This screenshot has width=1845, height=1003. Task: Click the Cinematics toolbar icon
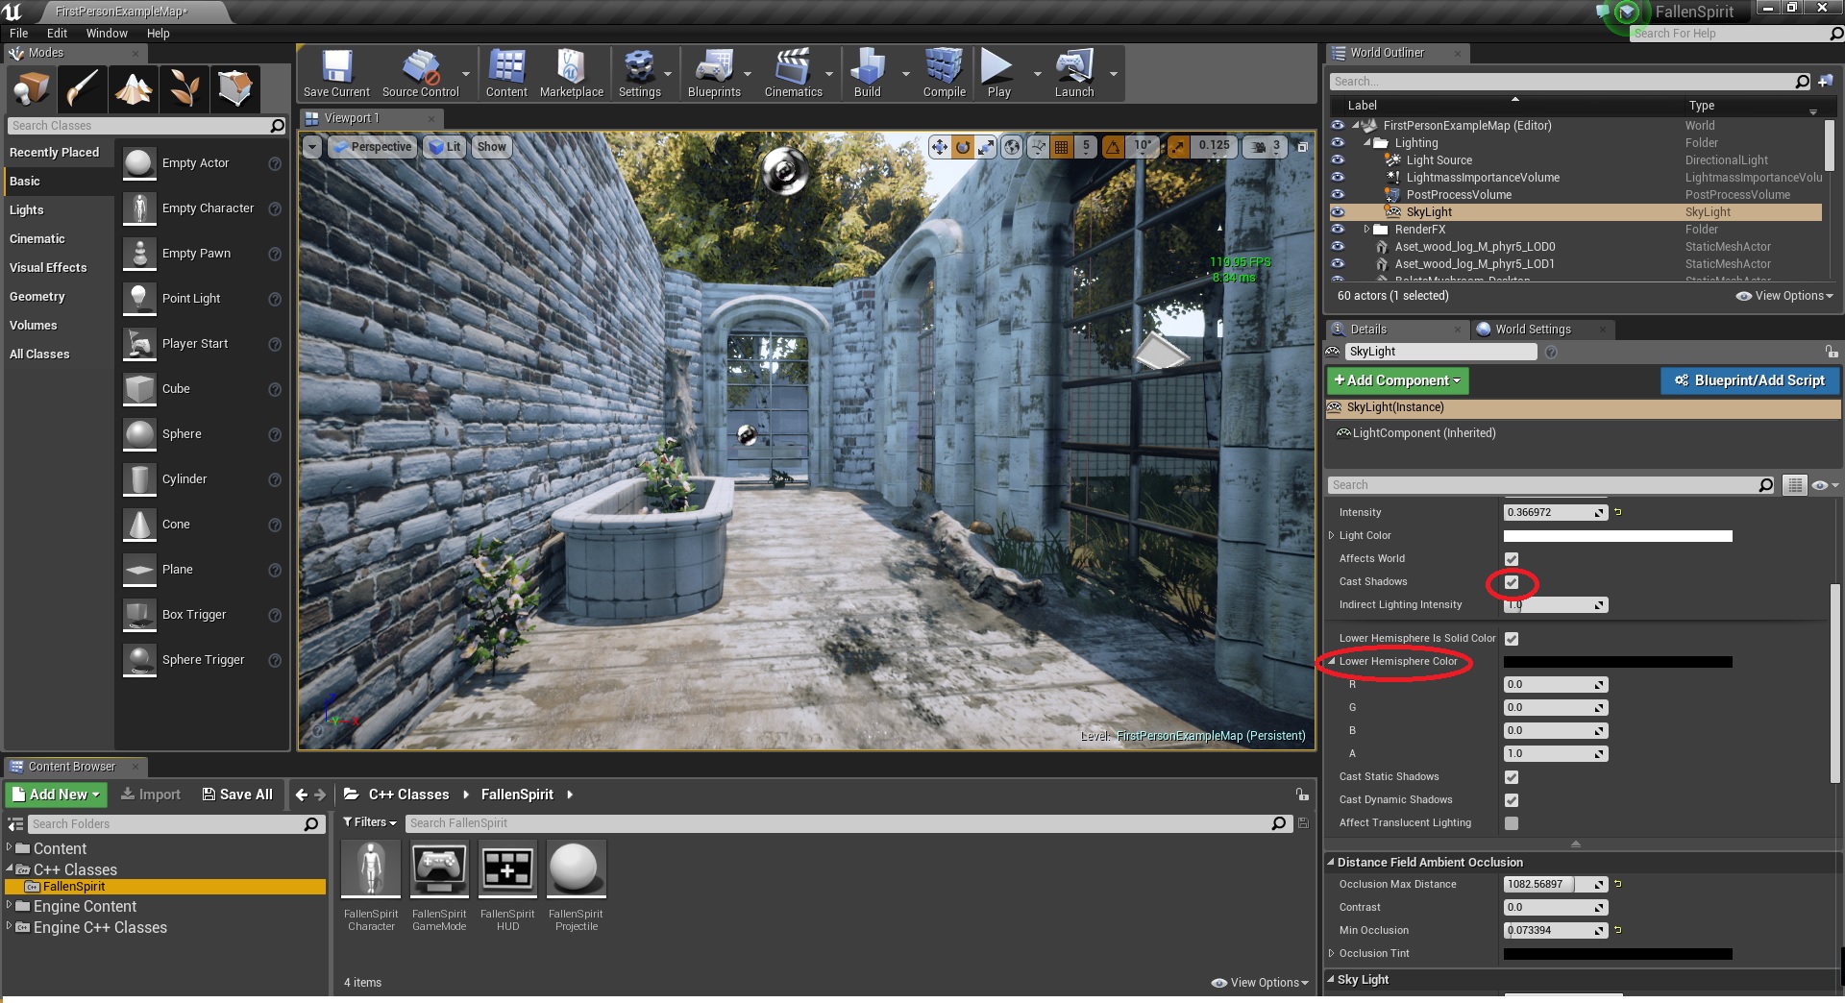coord(794,73)
